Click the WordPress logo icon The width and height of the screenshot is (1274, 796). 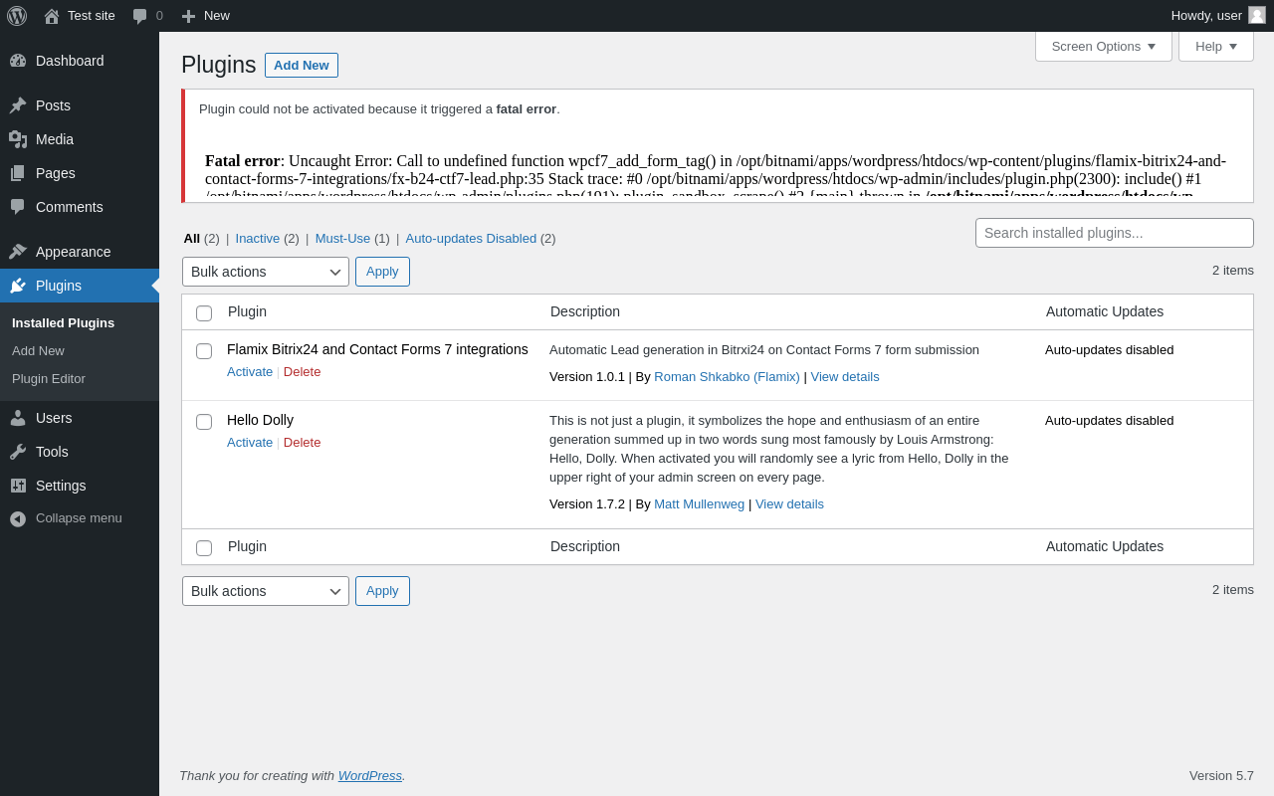click(17, 16)
